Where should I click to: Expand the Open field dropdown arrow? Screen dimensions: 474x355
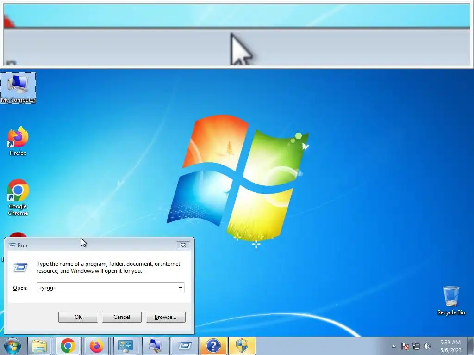(x=181, y=288)
